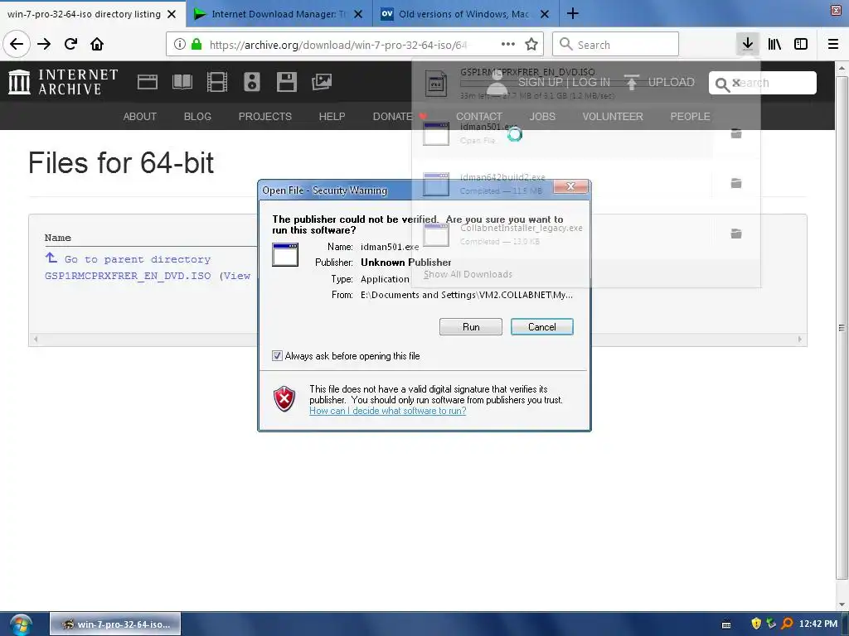Open Internet Archive Video film icon
This screenshot has height=636, width=849.
coord(217,82)
